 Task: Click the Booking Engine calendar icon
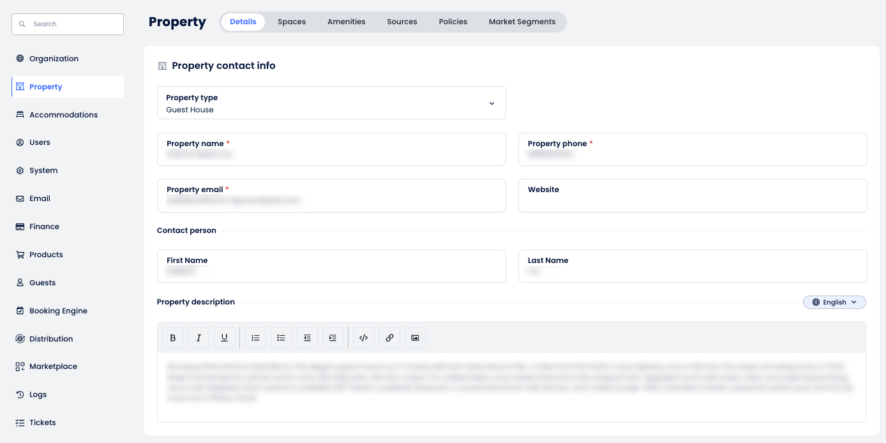pyautogui.click(x=20, y=311)
